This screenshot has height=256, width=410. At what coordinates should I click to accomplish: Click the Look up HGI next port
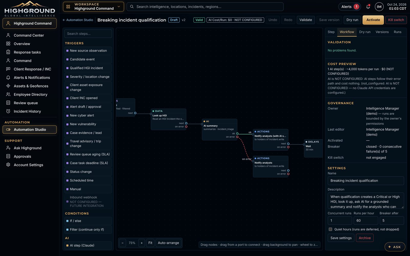coord(186,123)
